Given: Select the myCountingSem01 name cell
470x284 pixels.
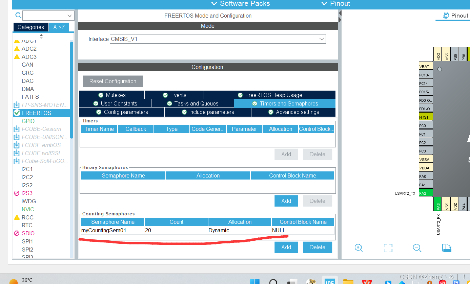Looking at the screenshot, I should pyautogui.click(x=113, y=230).
